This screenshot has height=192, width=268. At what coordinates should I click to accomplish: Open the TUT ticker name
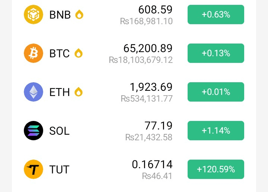tap(59, 169)
